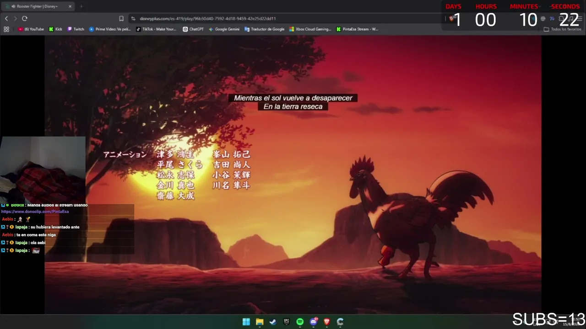Click subtitle "En la tierra reseca"

293,106
